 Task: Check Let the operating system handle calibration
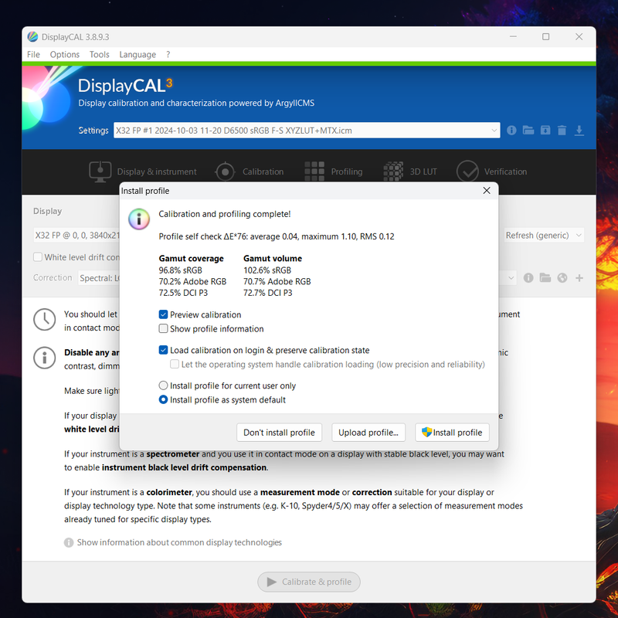pos(175,364)
